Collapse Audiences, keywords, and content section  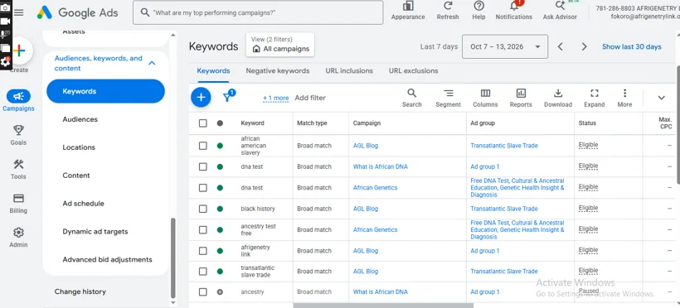[x=152, y=63]
